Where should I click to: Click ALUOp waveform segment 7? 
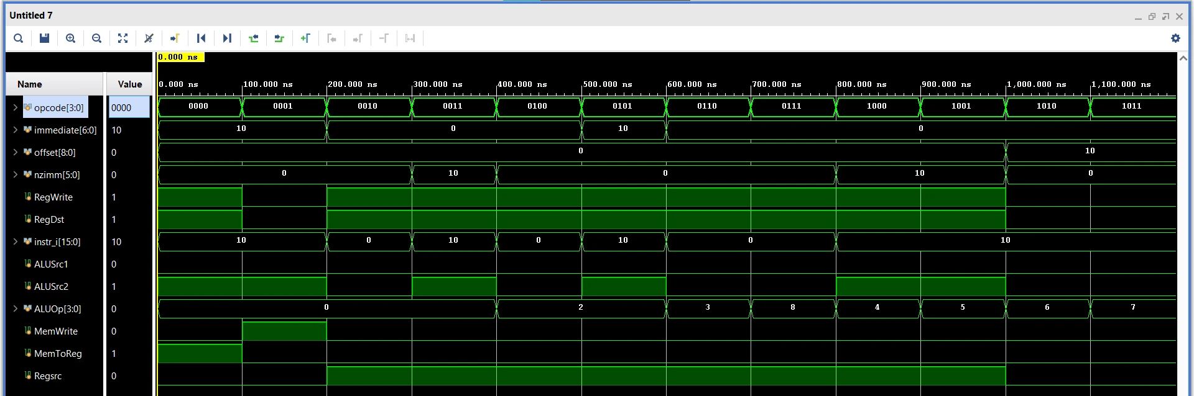point(1133,307)
